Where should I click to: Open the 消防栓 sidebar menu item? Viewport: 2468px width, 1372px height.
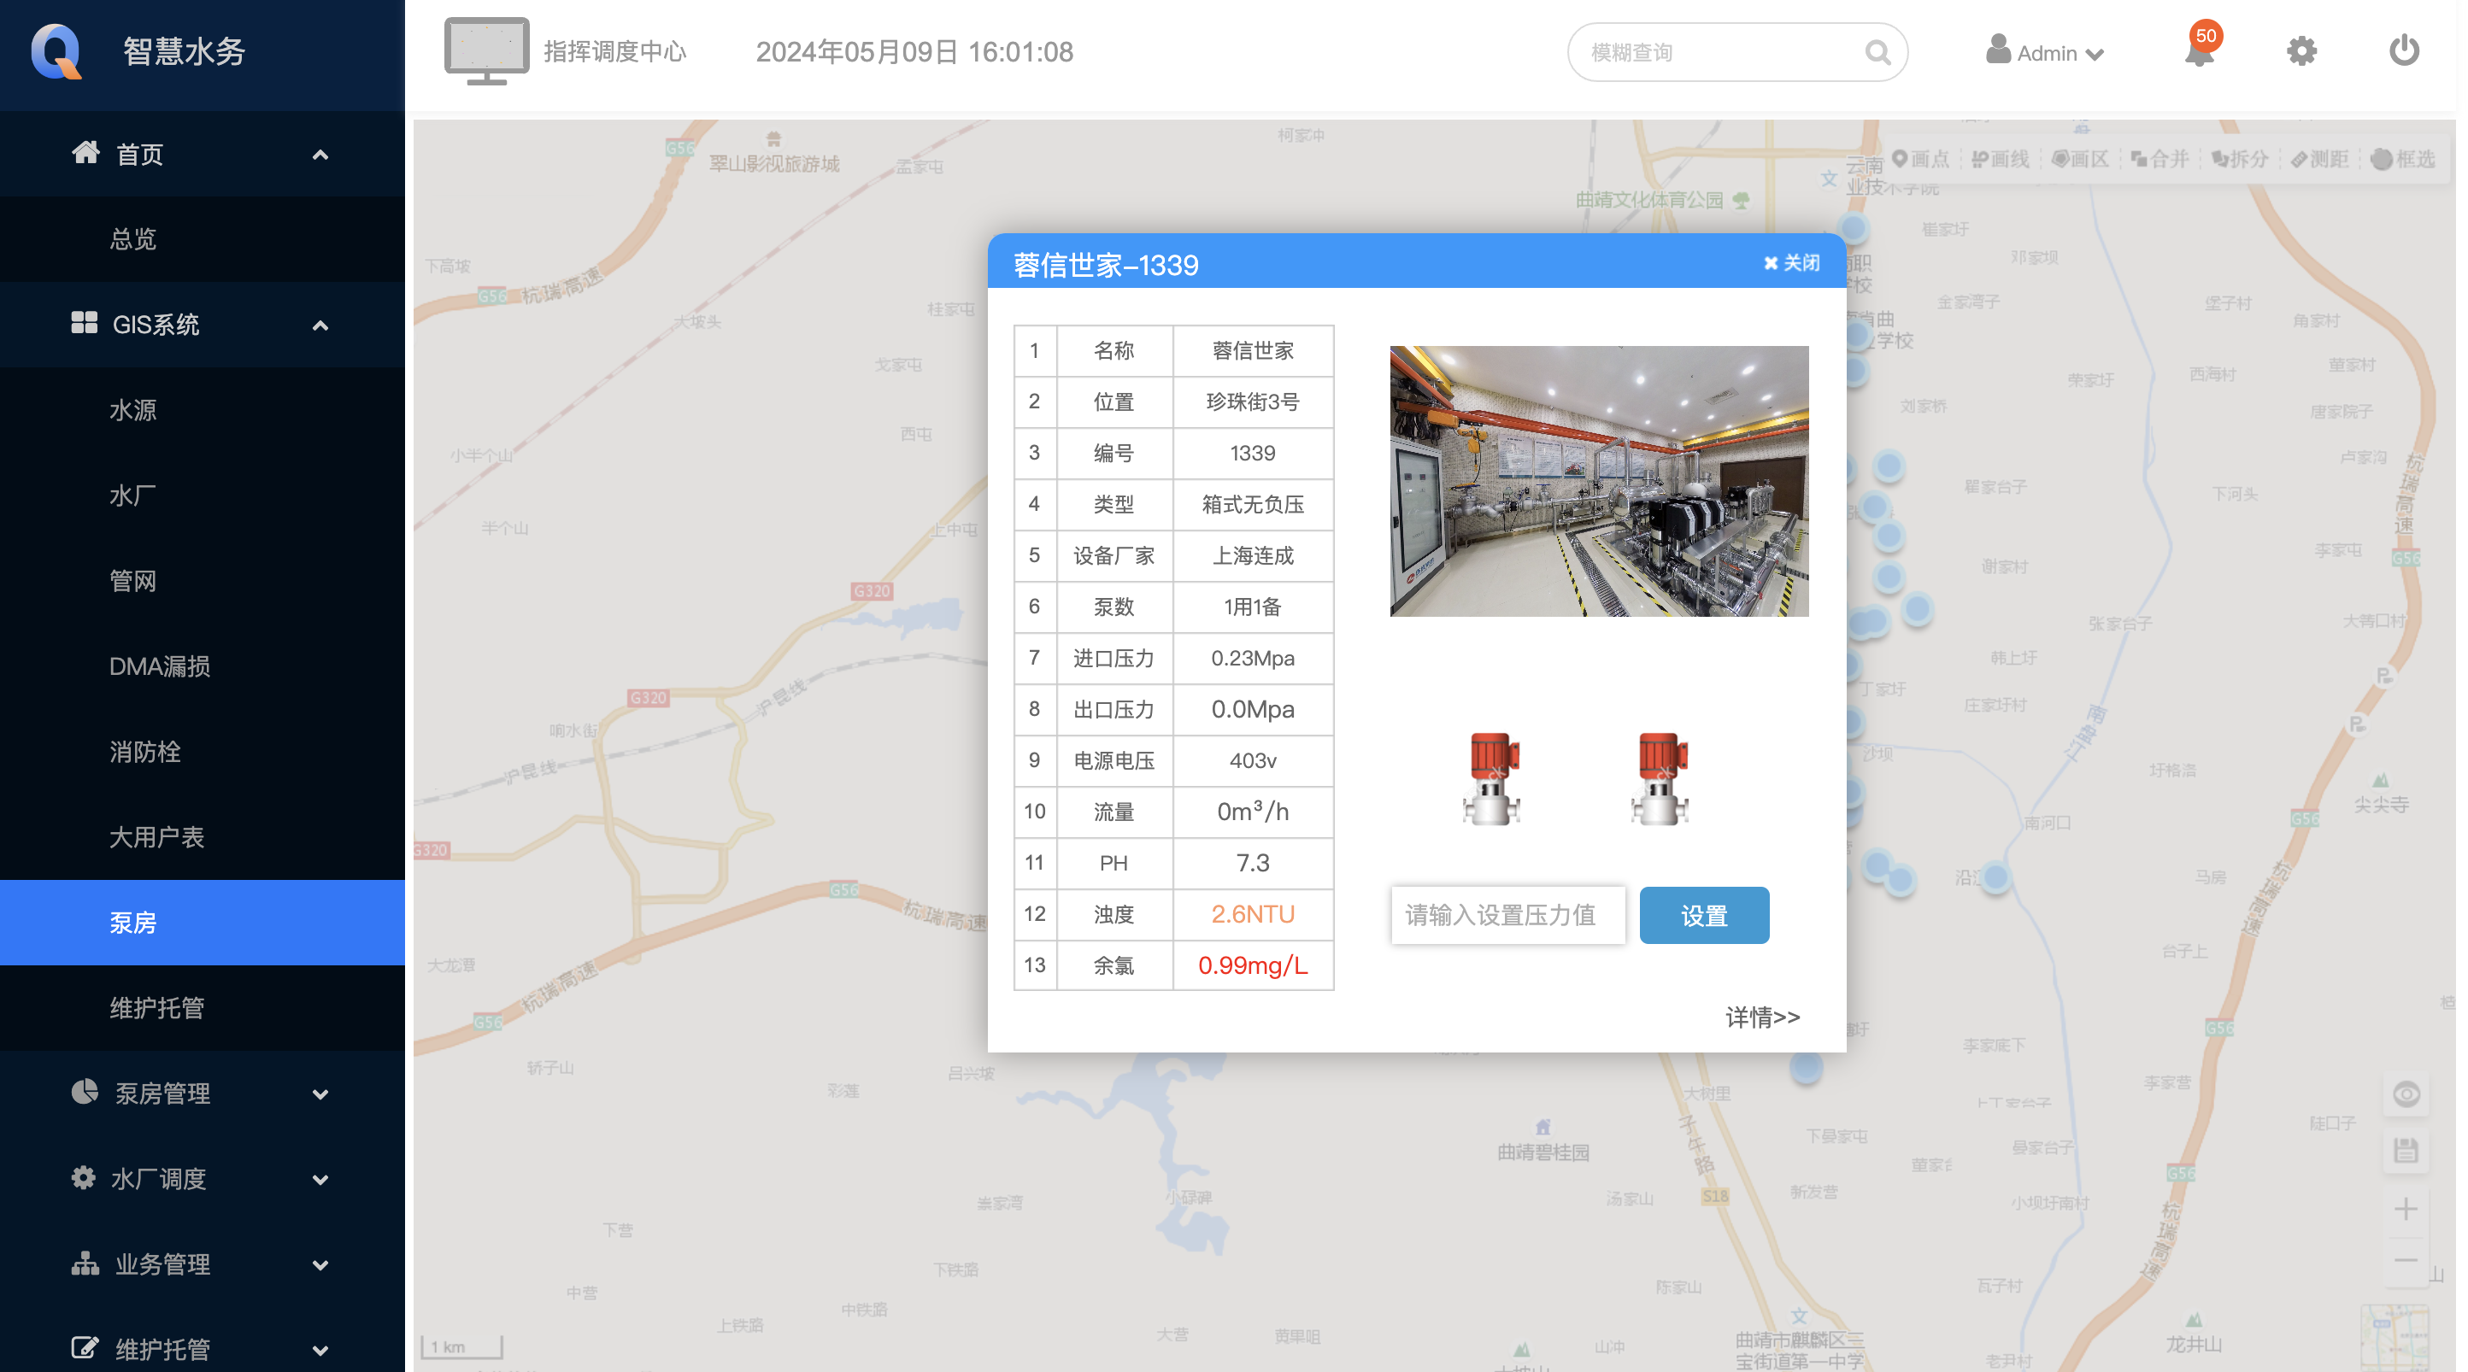coord(144,751)
